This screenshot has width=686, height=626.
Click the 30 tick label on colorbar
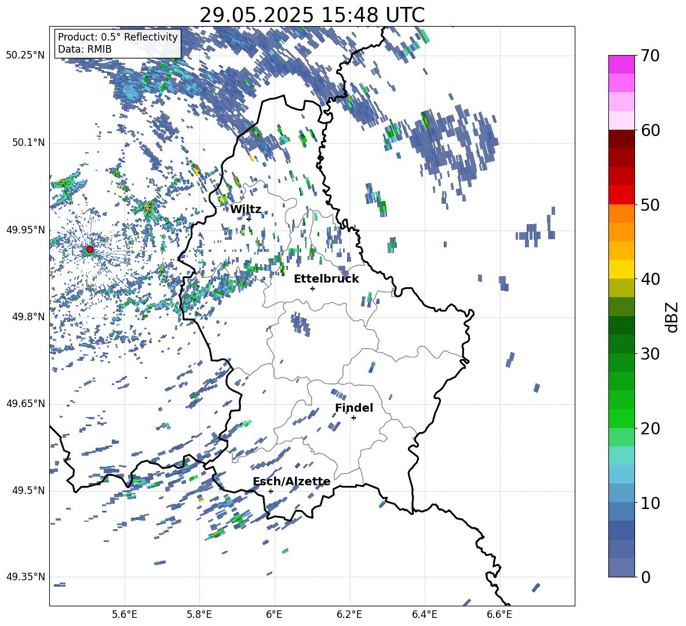coord(650,354)
